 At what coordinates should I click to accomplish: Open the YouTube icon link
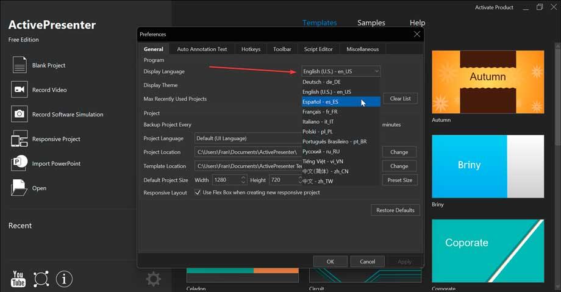pos(18,279)
